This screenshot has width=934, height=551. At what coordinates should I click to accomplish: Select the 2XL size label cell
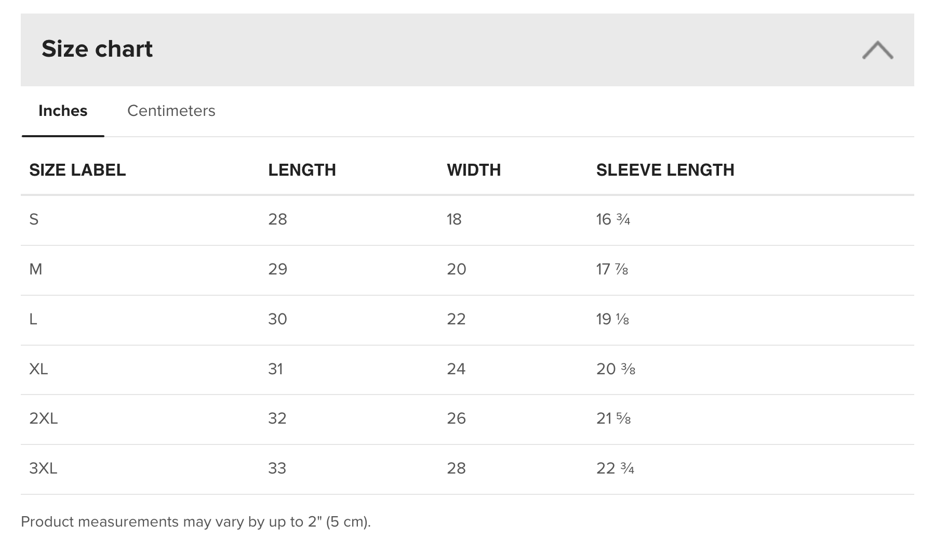44,418
